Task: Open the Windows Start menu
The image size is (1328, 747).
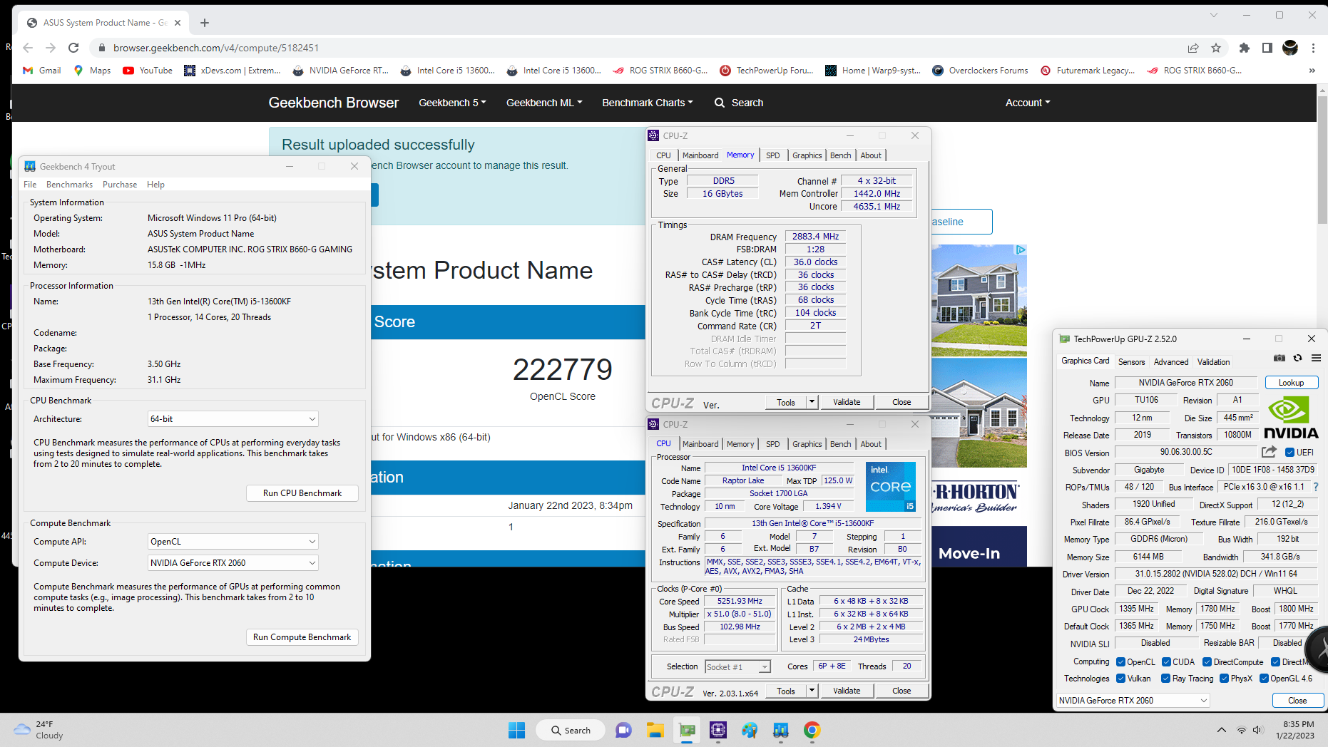Action: tap(516, 730)
